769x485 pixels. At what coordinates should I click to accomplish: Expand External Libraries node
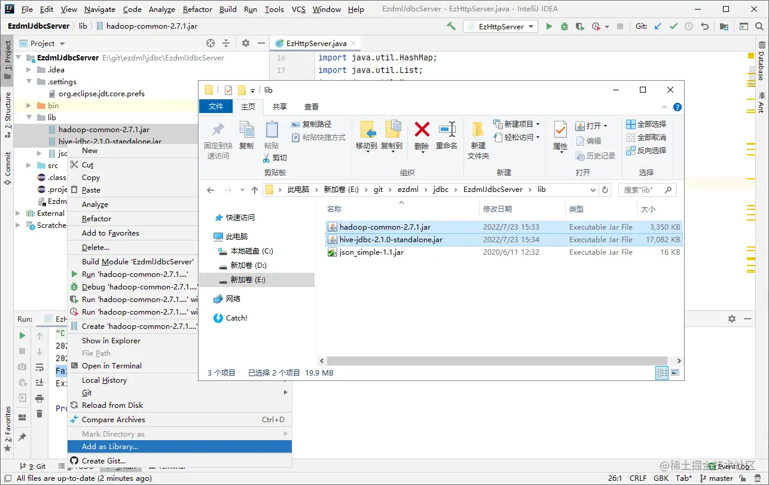pos(18,213)
